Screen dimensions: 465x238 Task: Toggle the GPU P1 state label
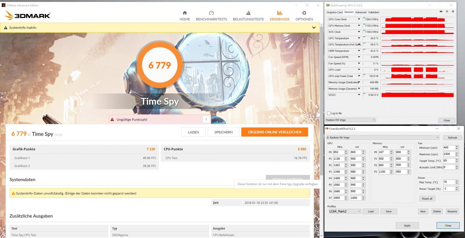click(330, 159)
